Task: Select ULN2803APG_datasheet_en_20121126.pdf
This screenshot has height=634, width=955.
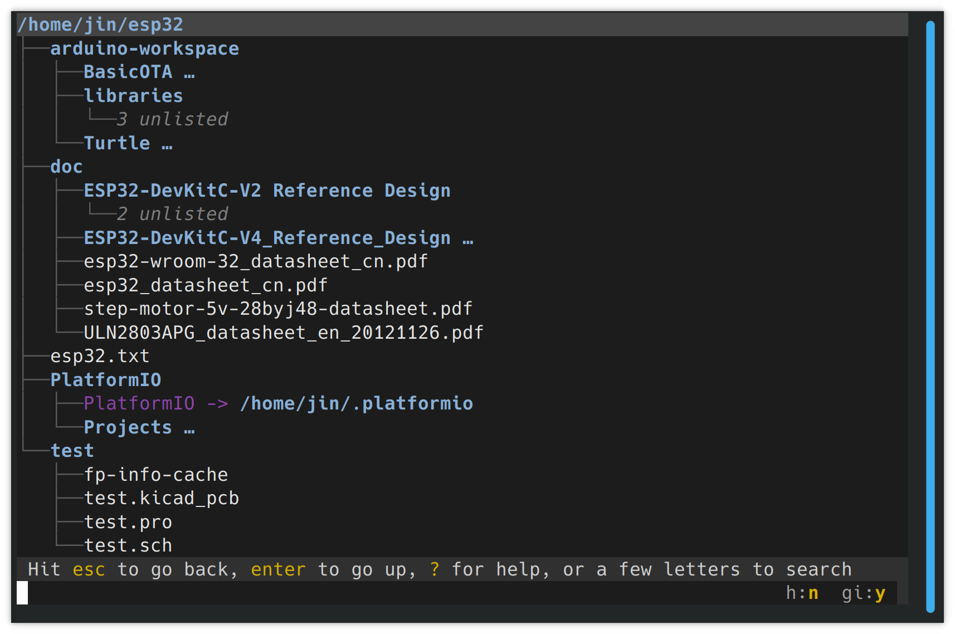Action: coord(284,333)
